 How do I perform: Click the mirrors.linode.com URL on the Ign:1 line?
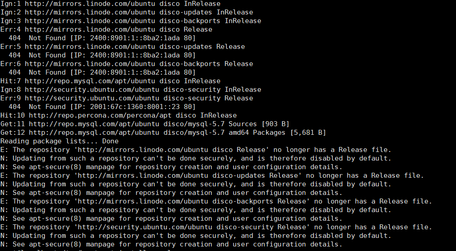[x=90, y=4]
